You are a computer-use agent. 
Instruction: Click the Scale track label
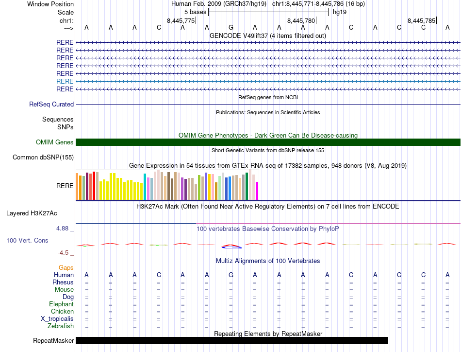66,12
